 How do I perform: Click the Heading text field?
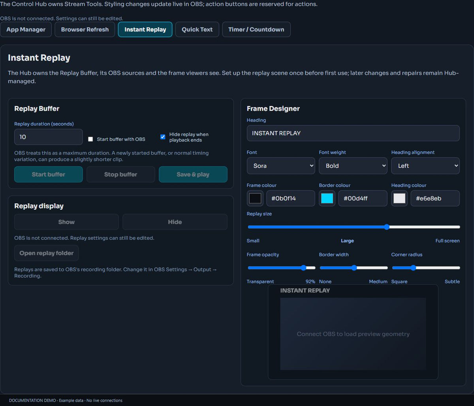tap(353, 133)
